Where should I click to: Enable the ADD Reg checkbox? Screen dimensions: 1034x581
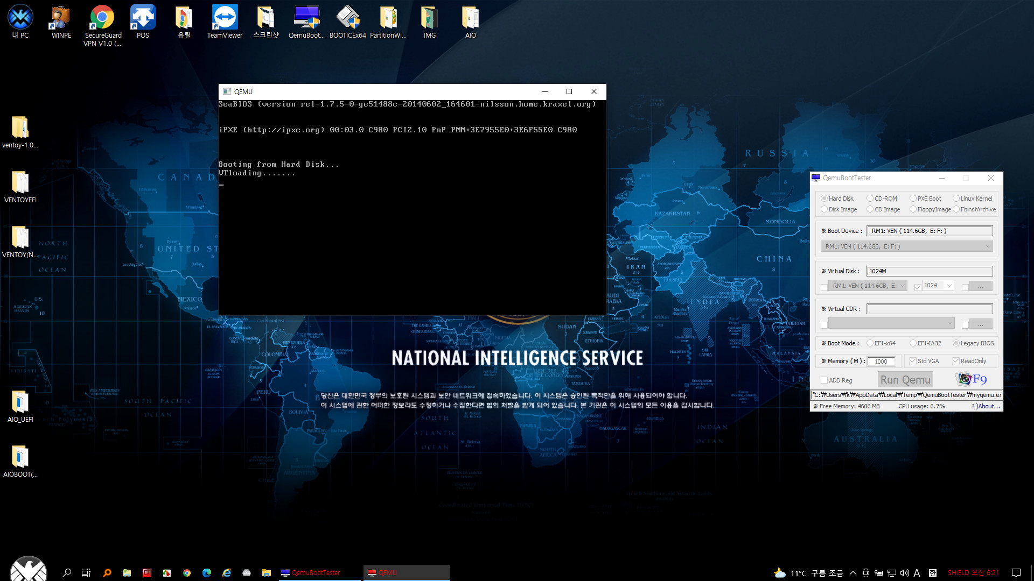[836, 380]
